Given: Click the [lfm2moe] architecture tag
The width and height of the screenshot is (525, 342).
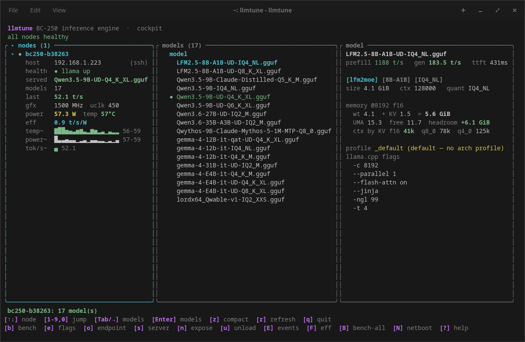Looking at the screenshot, I should (x=362, y=80).
